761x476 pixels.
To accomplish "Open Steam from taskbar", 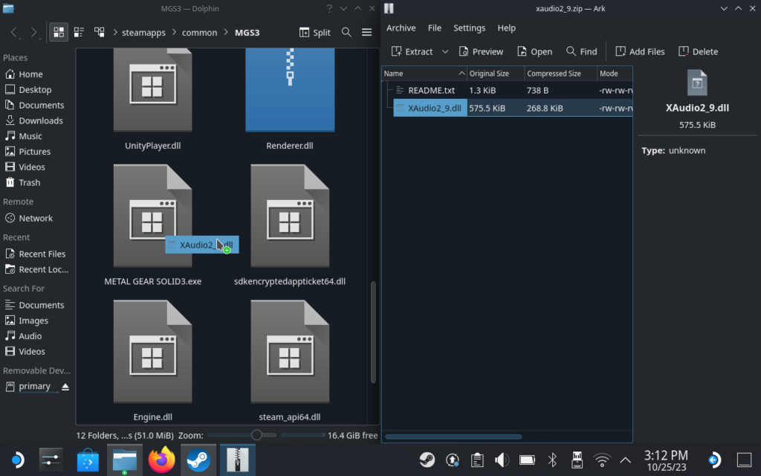I will pyautogui.click(x=198, y=460).
